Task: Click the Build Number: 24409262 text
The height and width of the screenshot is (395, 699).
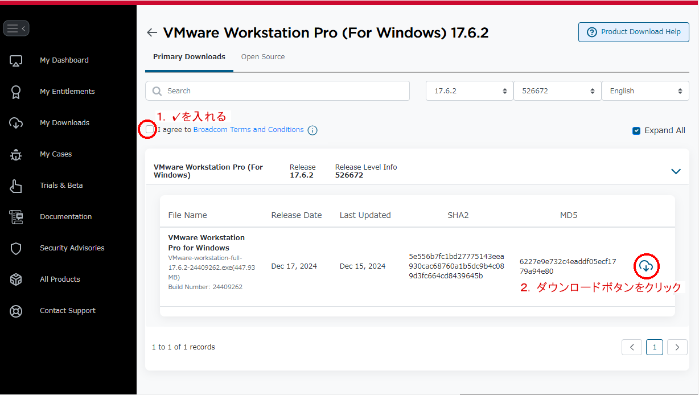Action: coord(205,287)
